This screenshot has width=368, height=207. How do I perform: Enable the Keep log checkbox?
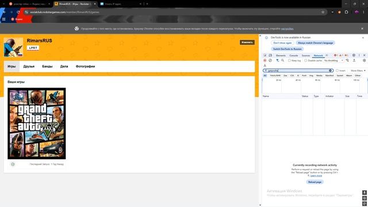click(x=289, y=60)
